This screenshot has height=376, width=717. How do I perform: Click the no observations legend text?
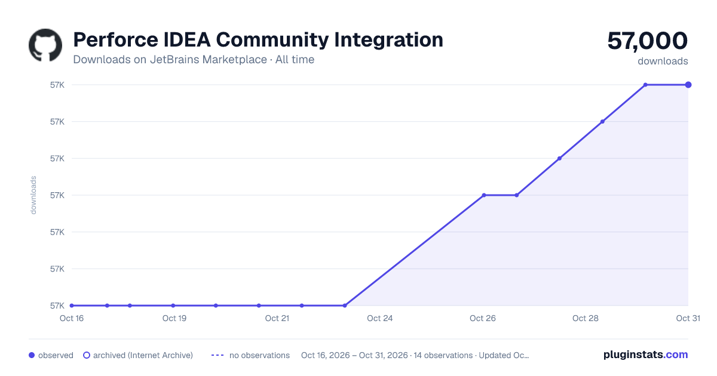click(x=259, y=355)
